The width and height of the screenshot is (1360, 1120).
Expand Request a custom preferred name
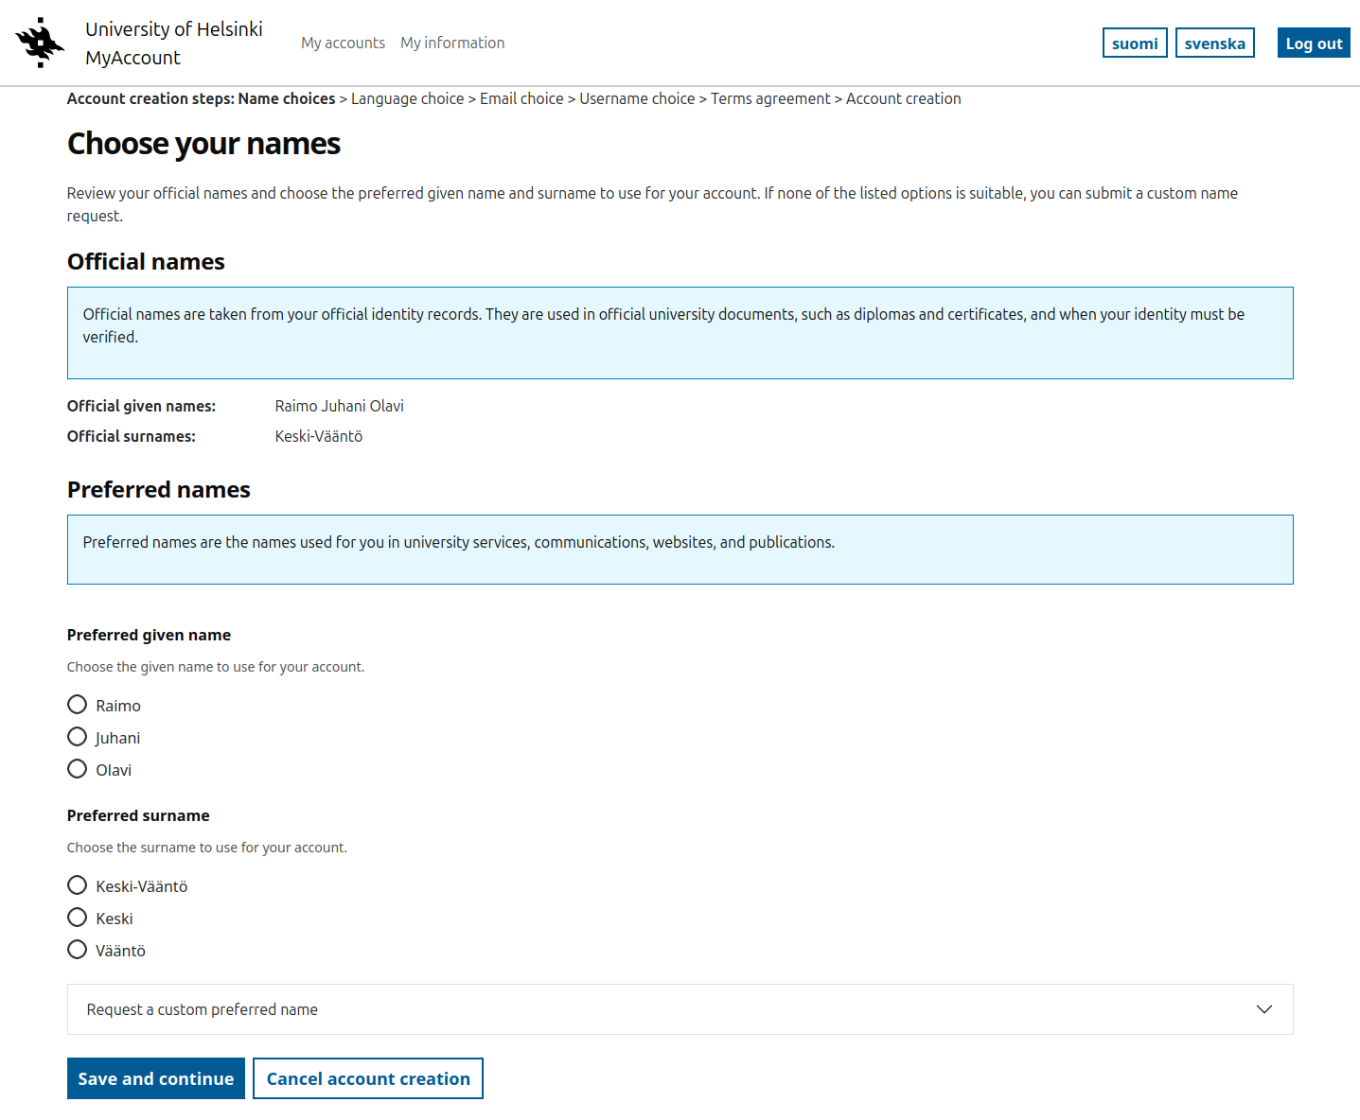203,1009
